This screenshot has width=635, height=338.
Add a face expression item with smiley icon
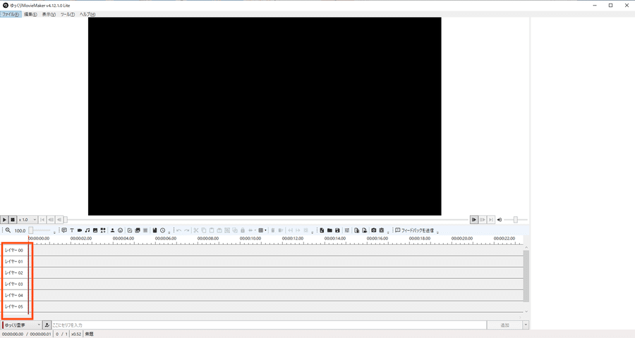point(120,230)
